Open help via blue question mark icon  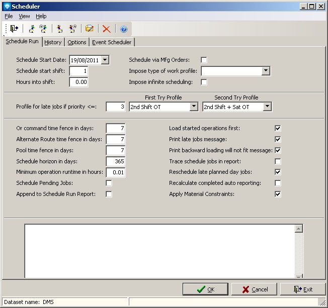pos(124,29)
